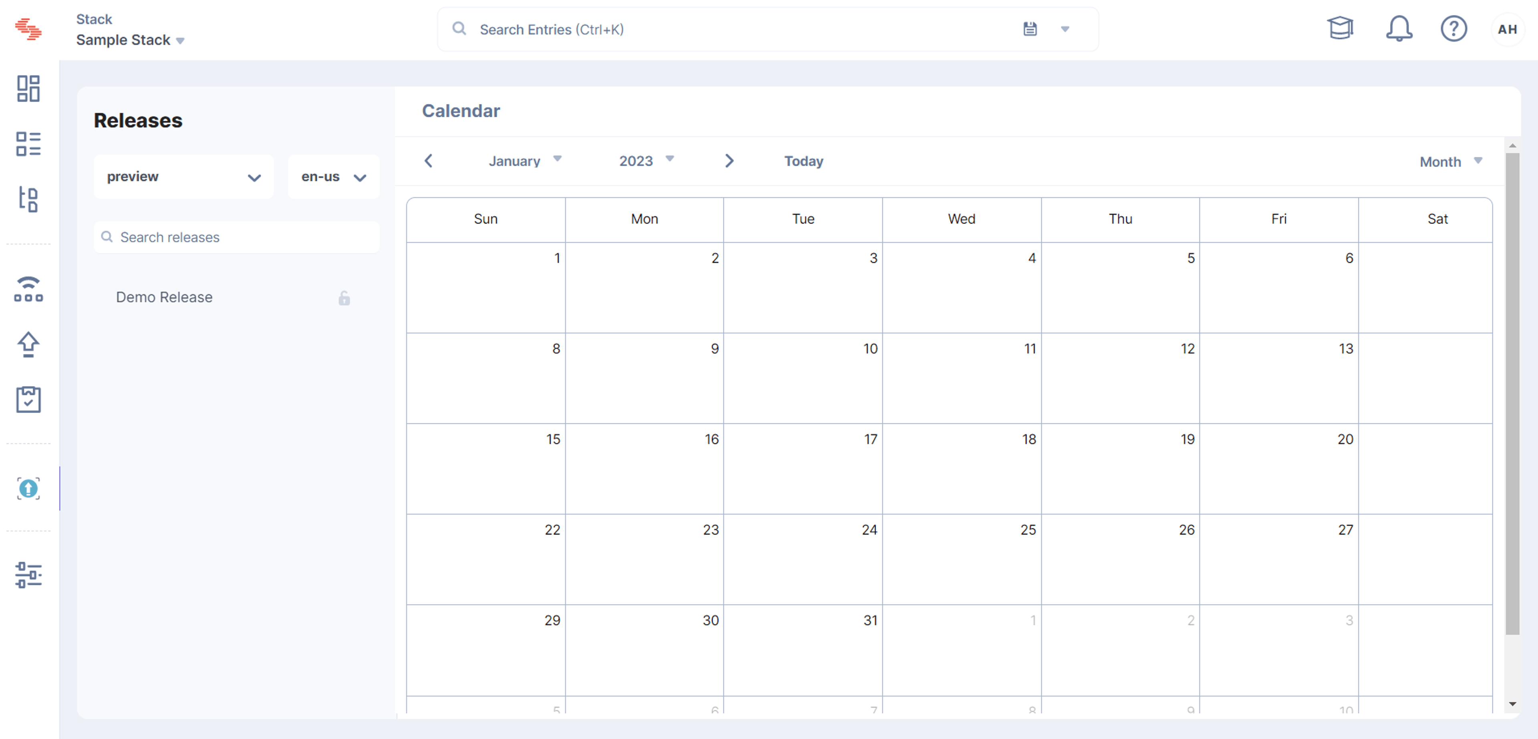Click the lock icon next to Demo Release
The width and height of the screenshot is (1538, 739).
[344, 298]
